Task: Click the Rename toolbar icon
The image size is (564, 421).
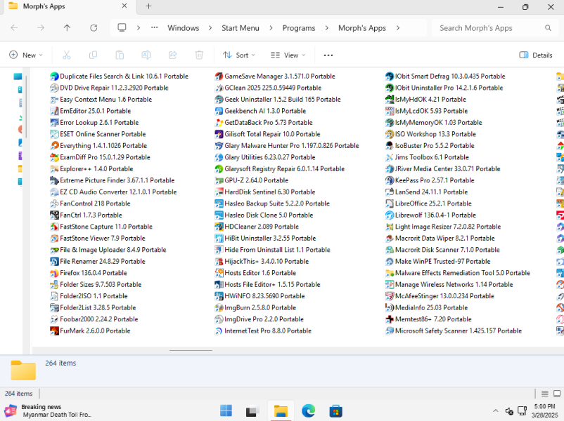Action: coord(146,55)
